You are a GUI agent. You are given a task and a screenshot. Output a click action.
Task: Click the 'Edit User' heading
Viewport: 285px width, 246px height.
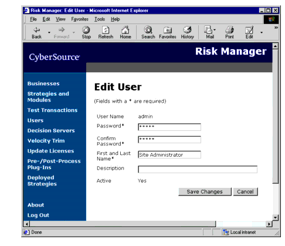point(118,87)
